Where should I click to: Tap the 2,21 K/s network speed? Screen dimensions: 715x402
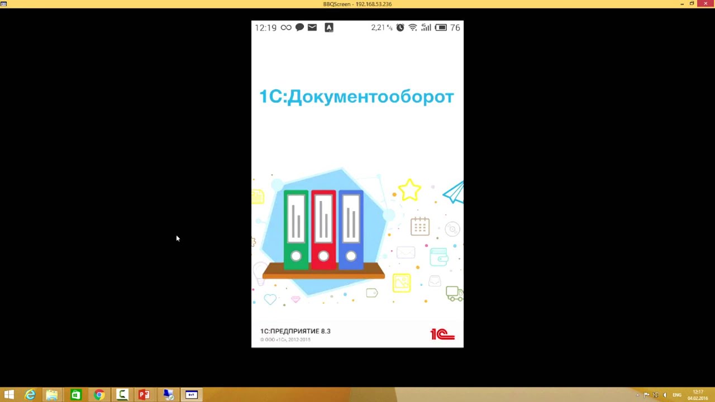[x=382, y=27]
